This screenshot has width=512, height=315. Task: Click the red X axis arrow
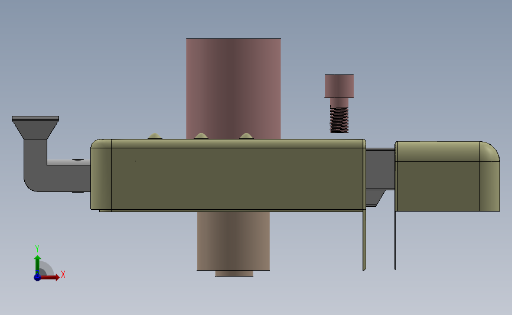[x=50, y=277]
